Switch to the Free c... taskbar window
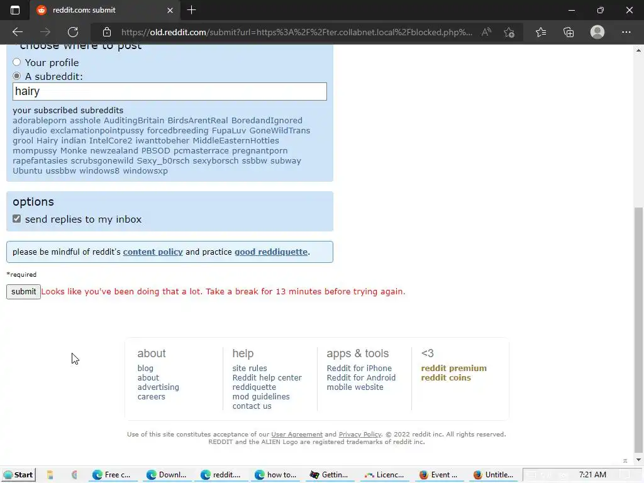644x483 pixels. (112, 475)
